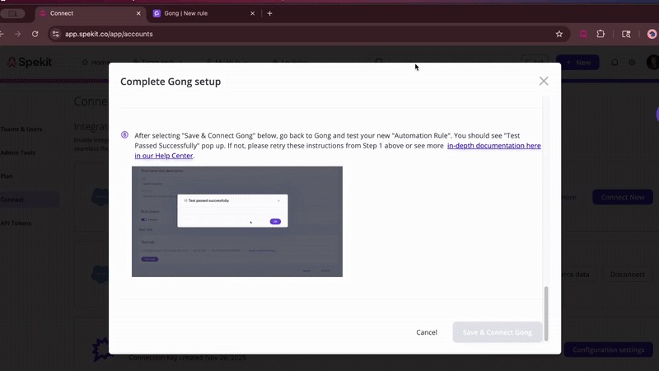The width and height of the screenshot is (659, 371).
Task: Cancel the Gong setup
Action: [x=427, y=332]
